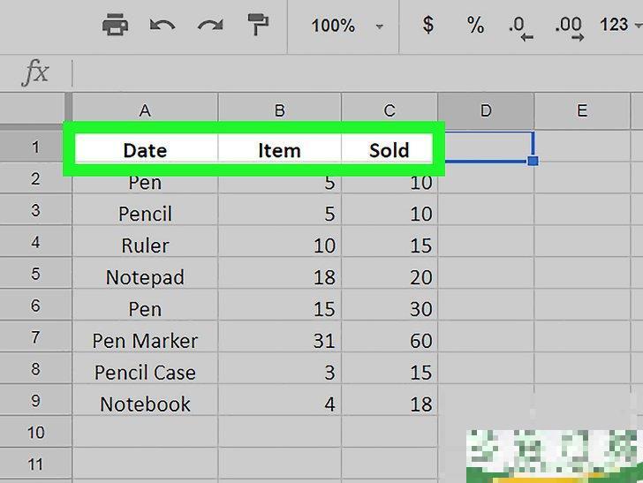Open the 100% zoom dropdown
Viewport: 643px width, 483px height.
[346, 26]
